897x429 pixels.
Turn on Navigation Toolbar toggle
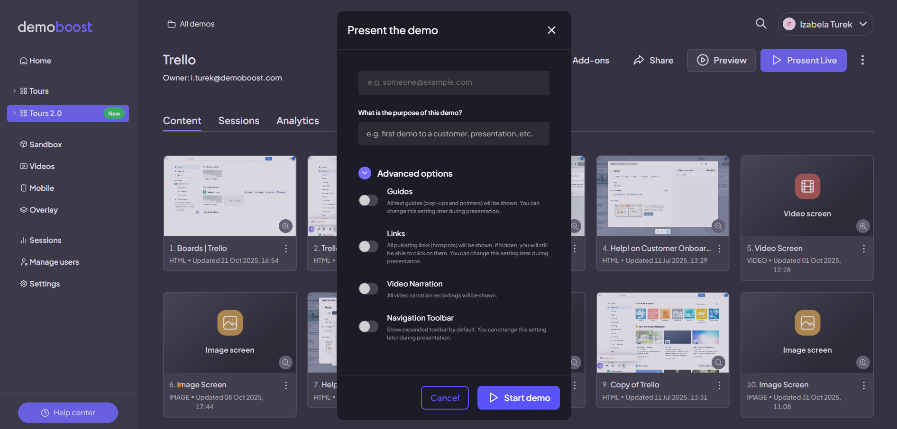click(368, 326)
